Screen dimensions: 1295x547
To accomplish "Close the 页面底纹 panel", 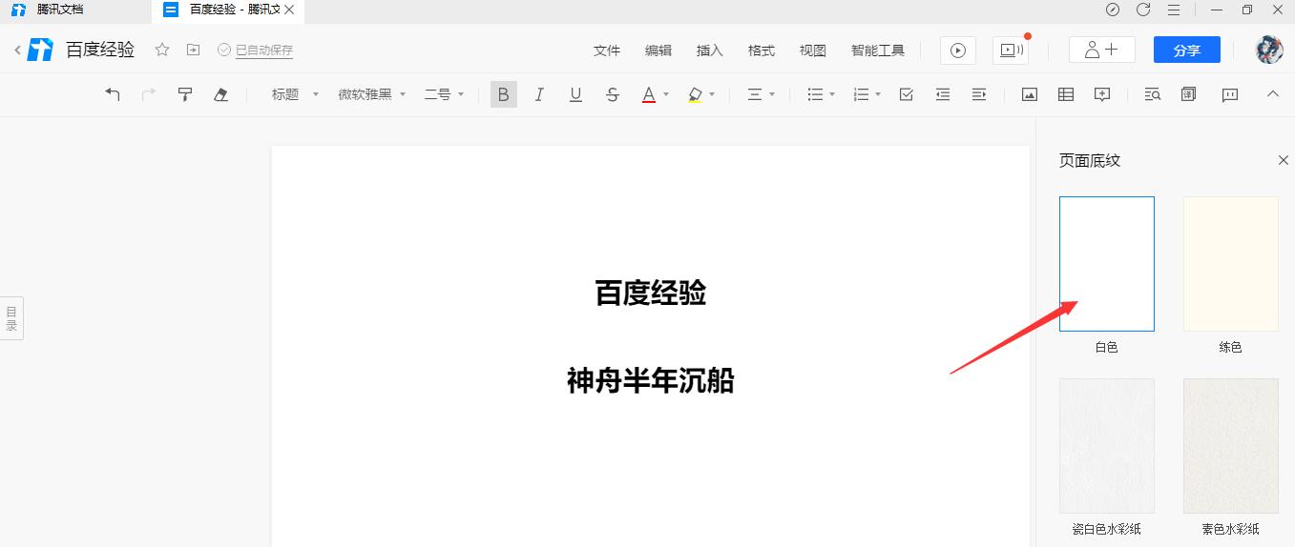I will pos(1283,160).
